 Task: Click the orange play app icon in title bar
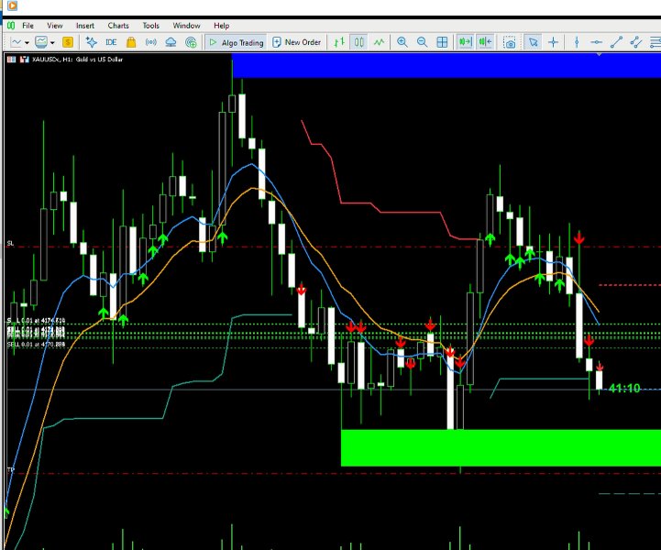point(12,5)
